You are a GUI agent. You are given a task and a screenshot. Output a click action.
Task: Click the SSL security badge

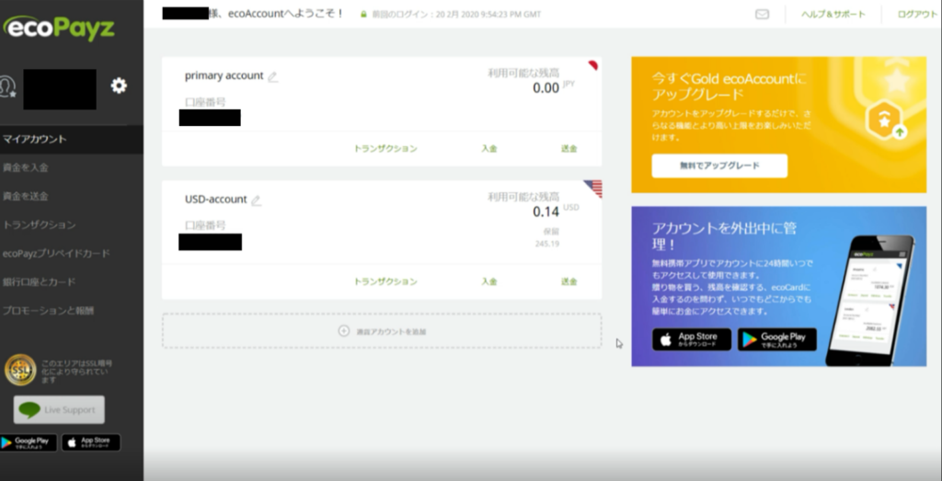[20, 370]
